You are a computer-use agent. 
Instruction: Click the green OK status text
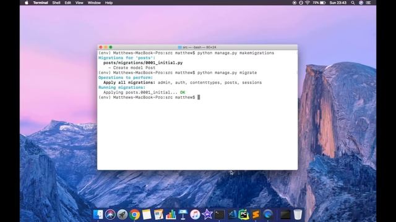tap(183, 92)
